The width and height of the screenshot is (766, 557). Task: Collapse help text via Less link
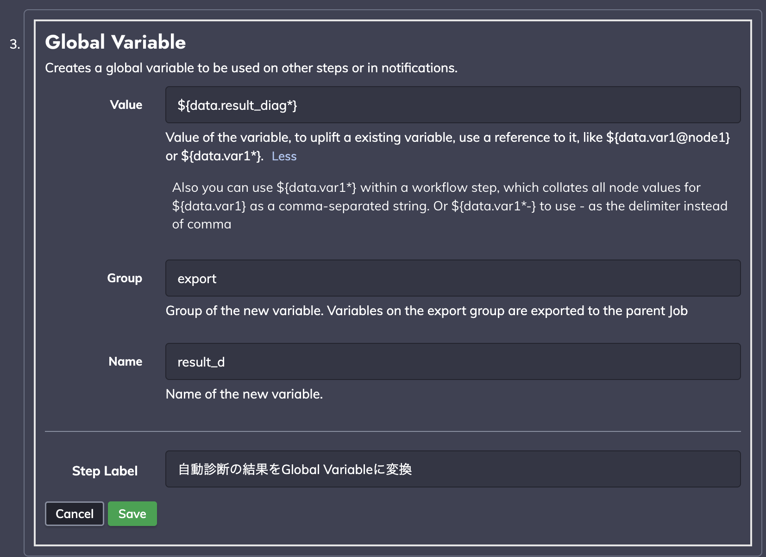click(284, 156)
